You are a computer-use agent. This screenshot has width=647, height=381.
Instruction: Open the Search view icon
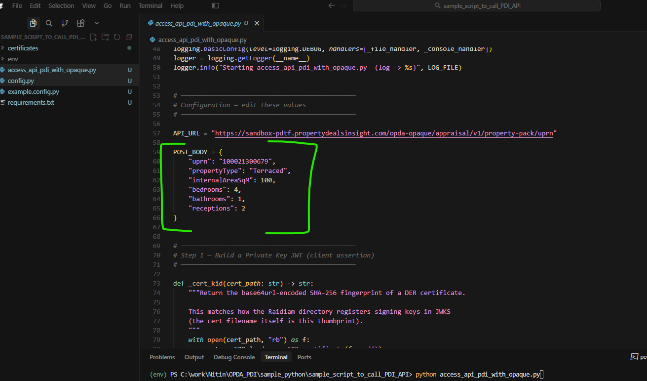pyautogui.click(x=49, y=23)
